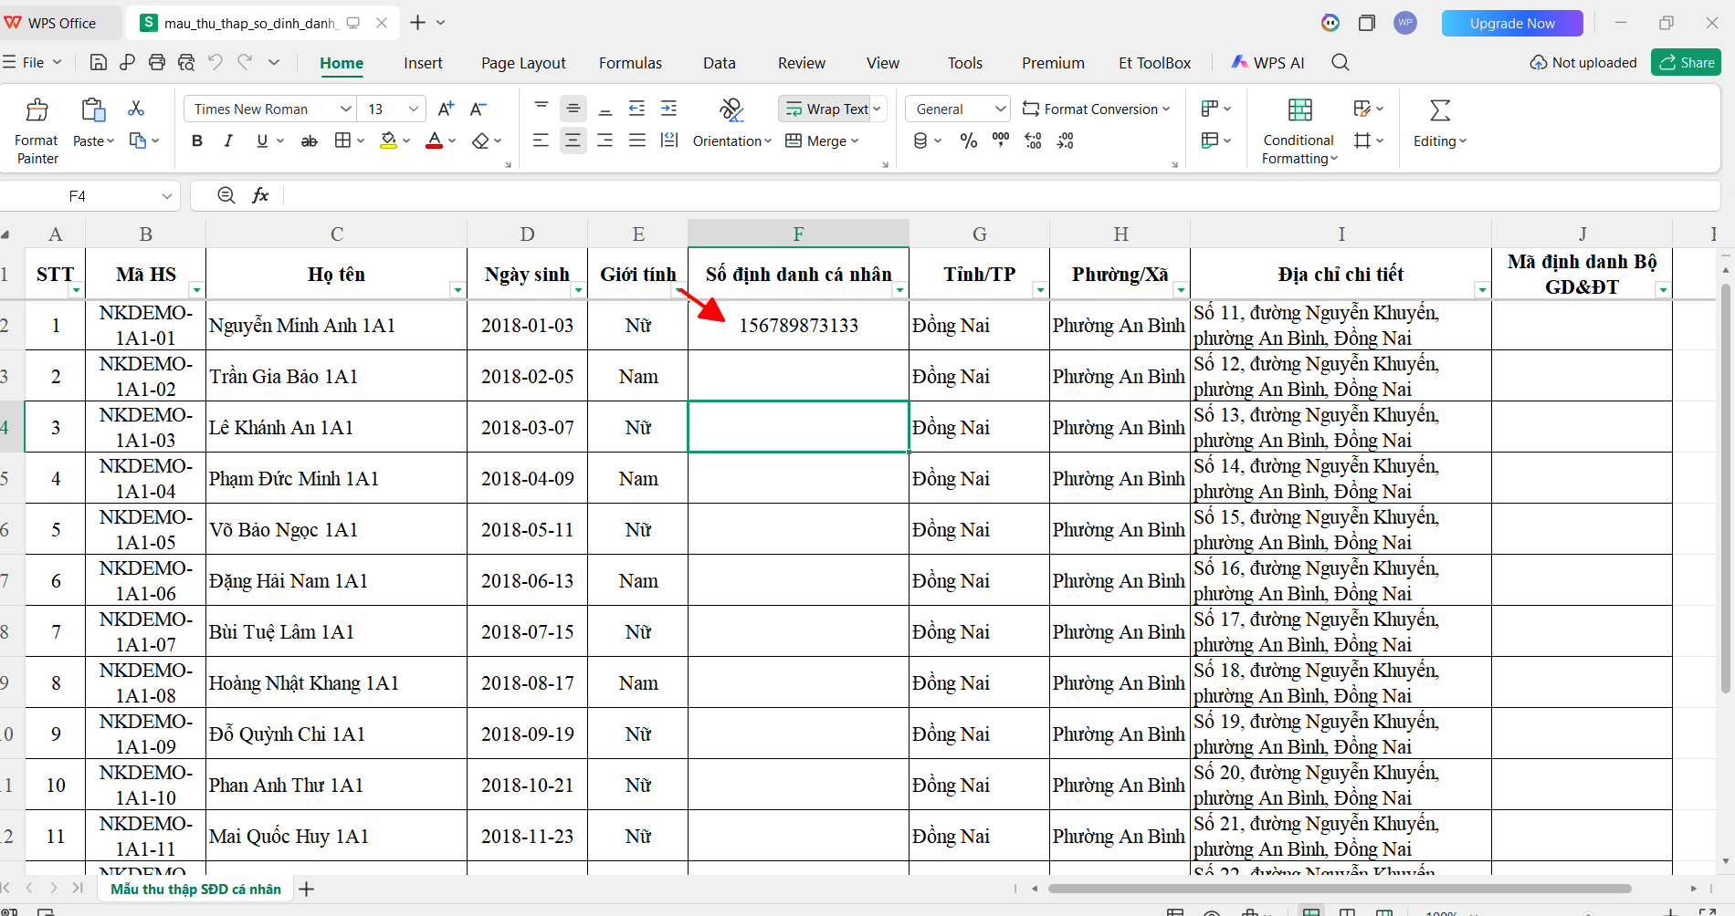Viewport: 1735px width, 916px height.
Task: Open the font size dropdown
Action: tap(414, 109)
